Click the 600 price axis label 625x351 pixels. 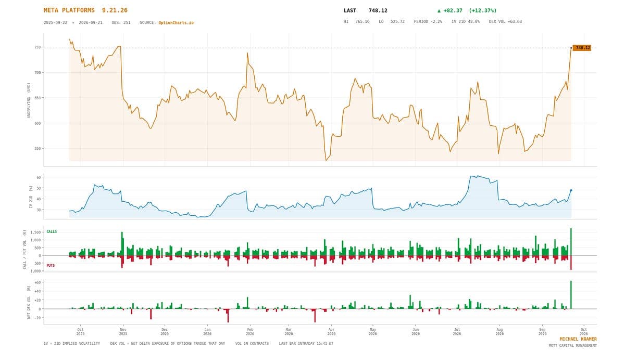[x=37, y=123]
